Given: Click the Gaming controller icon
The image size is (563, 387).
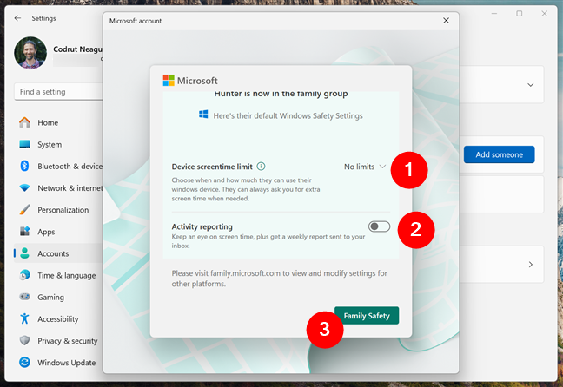Looking at the screenshot, I should [x=24, y=297].
